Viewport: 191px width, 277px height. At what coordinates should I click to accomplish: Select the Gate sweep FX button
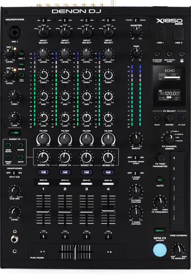pos(21,157)
